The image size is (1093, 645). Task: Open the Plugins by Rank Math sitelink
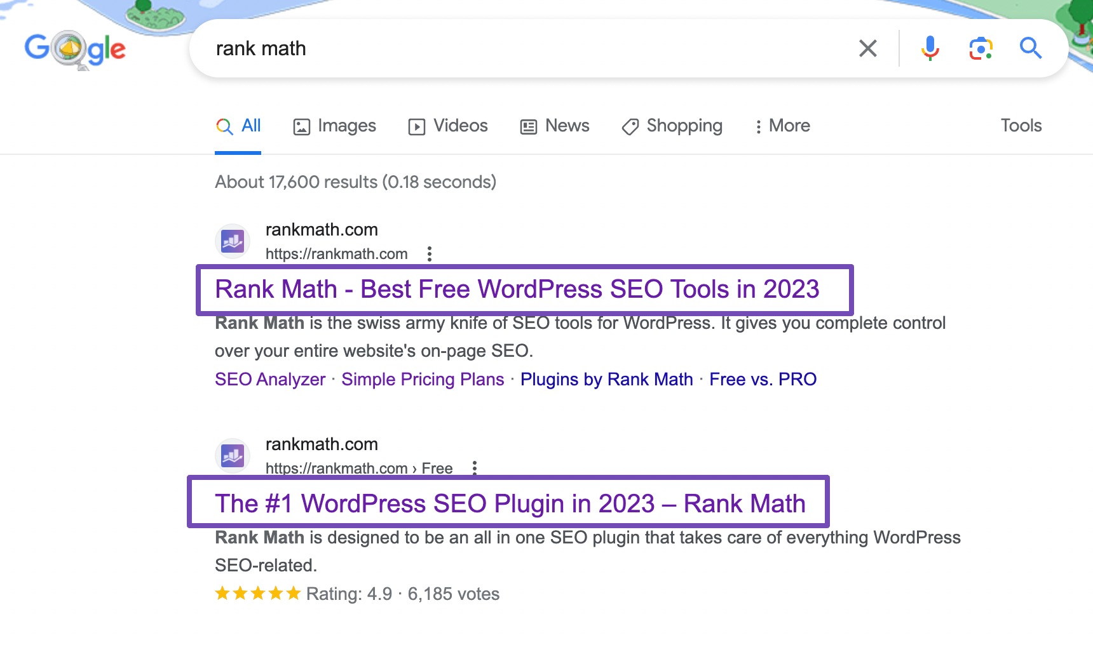[607, 379]
